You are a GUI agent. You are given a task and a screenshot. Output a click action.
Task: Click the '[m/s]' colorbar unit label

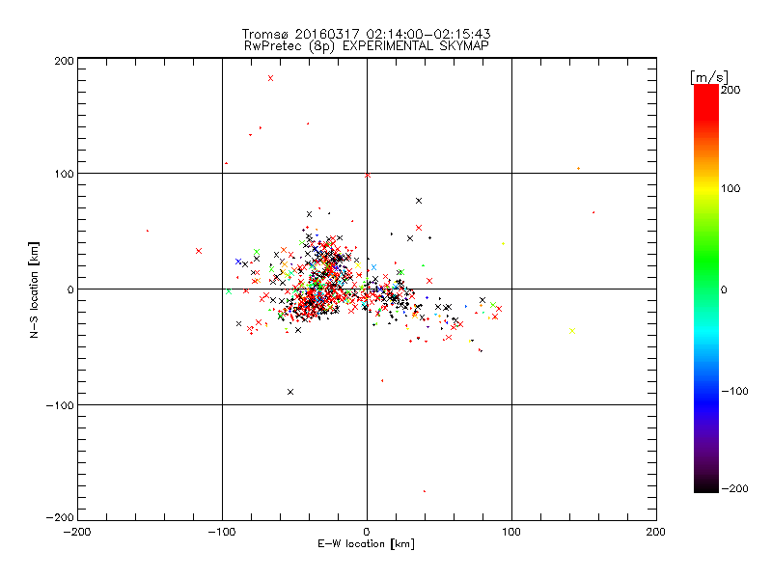click(709, 77)
